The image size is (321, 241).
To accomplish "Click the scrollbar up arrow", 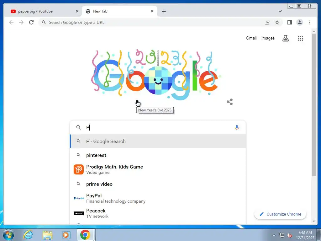I will tap(314, 31).
